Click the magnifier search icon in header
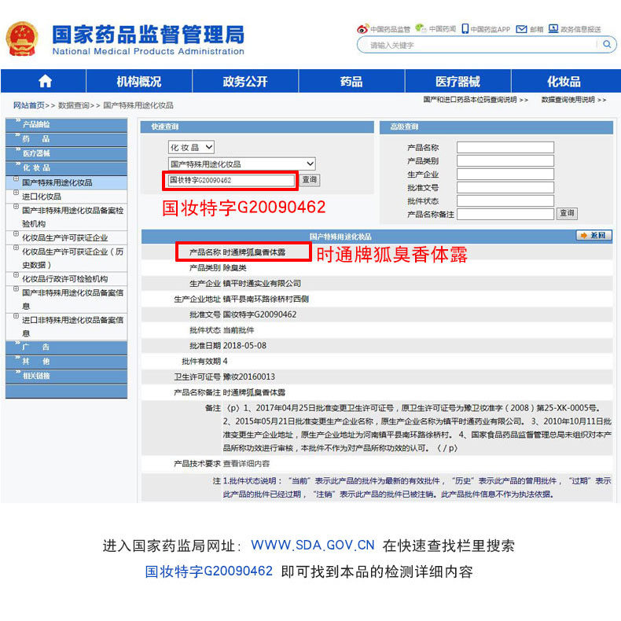Screen dimensions: 621x621 tap(607, 44)
